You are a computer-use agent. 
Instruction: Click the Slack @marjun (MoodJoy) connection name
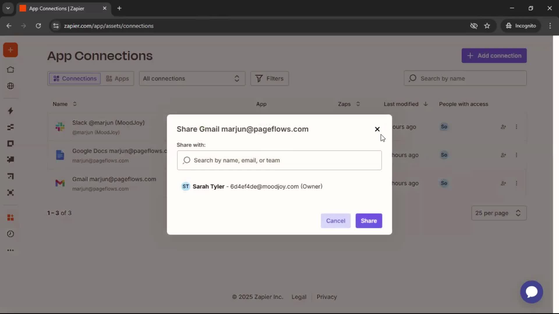tap(108, 123)
